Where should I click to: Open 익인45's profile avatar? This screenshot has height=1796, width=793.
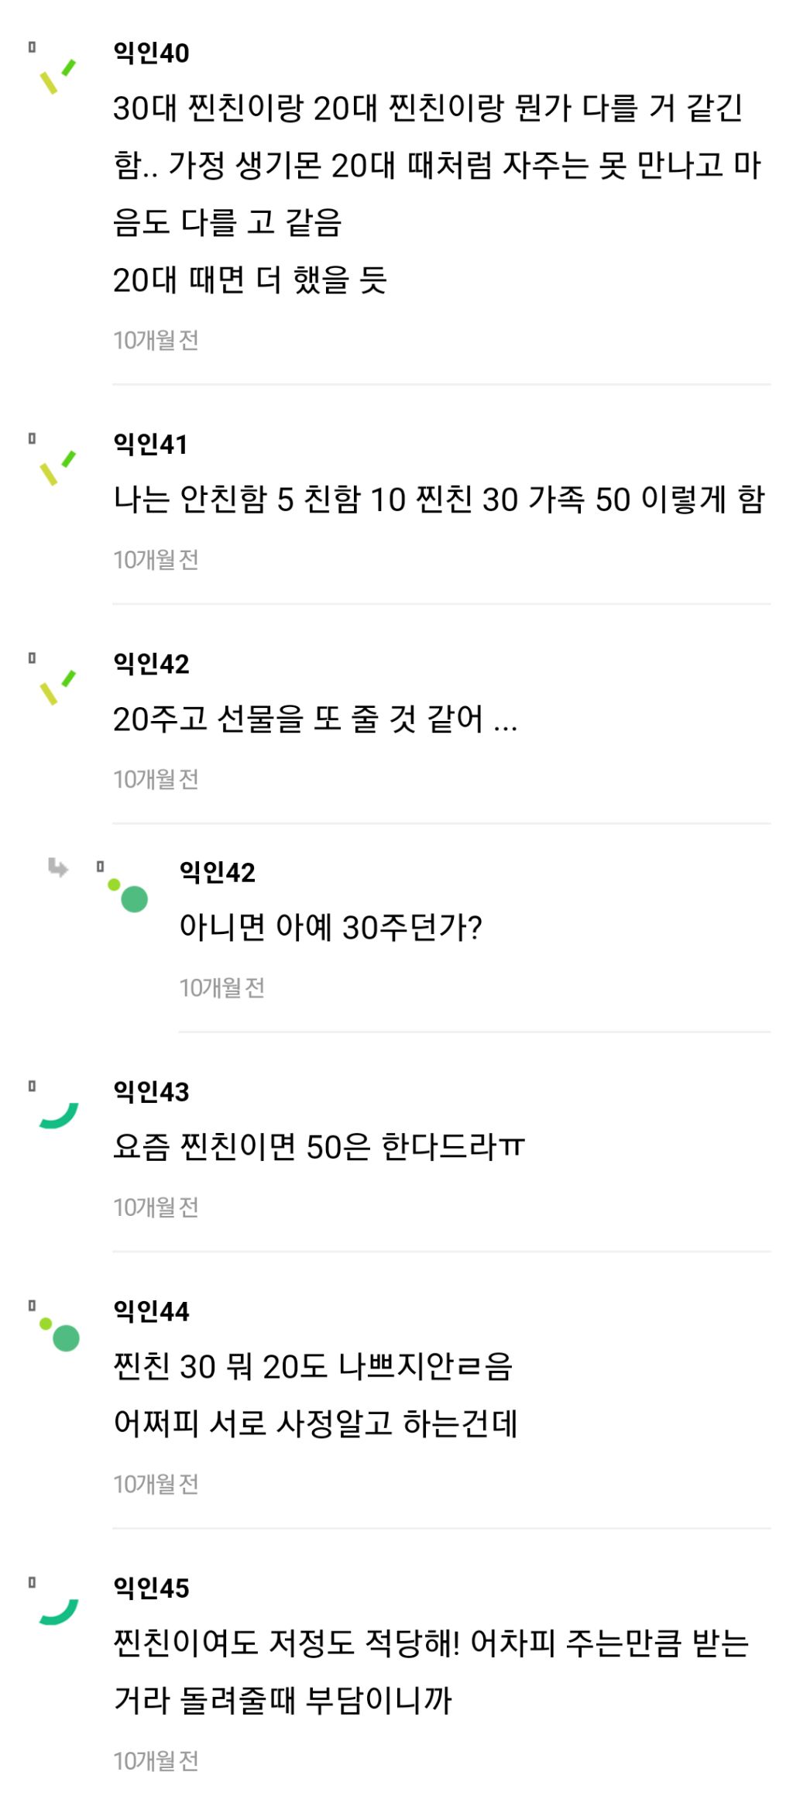point(59,1611)
